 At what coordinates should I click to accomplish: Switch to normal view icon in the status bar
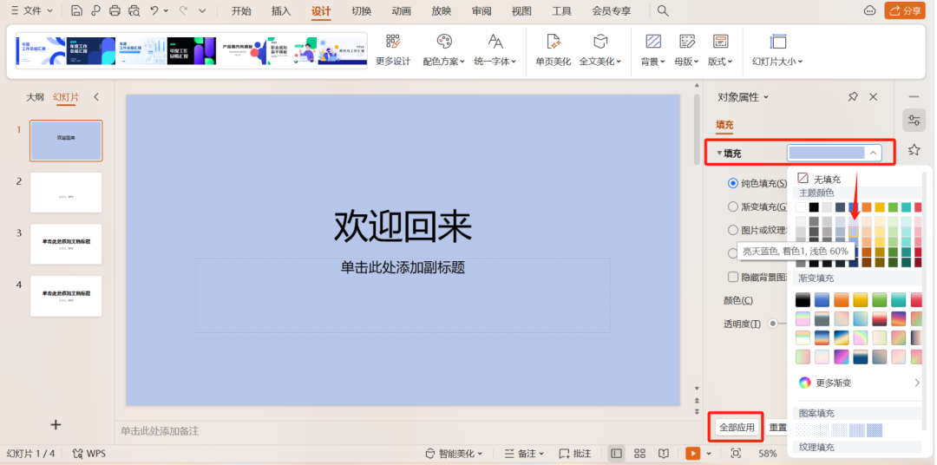click(x=616, y=454)
